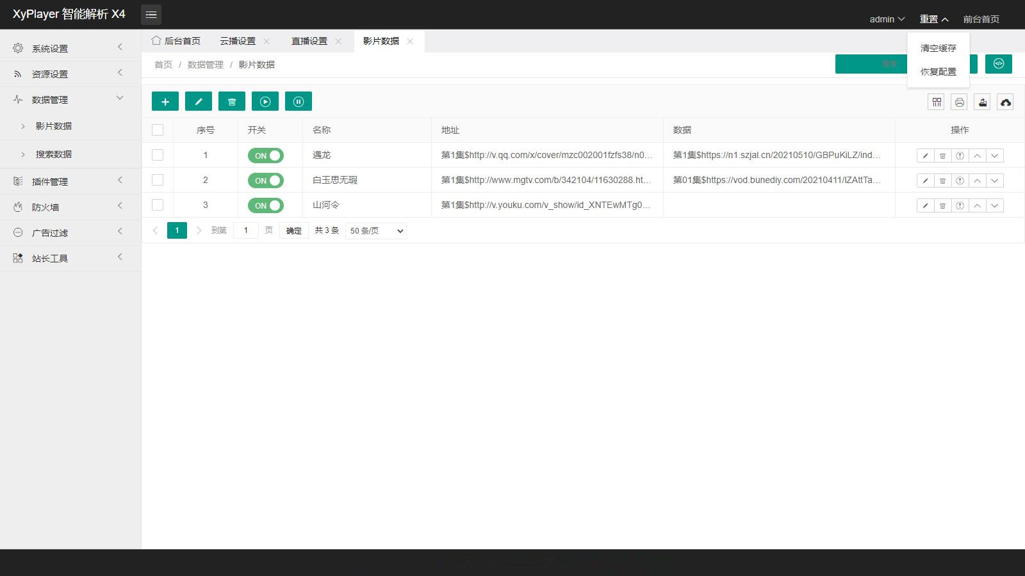Click the 白玉思无瑕 name cell
This screenshot has height=576, width=1025.
click(367, 180)
